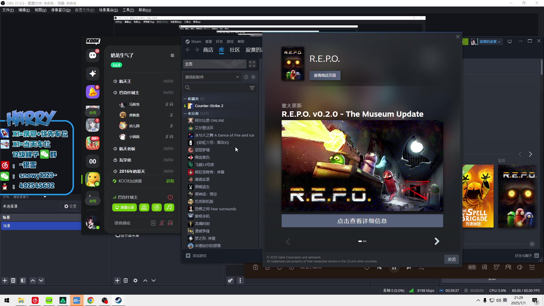Screen dimensions: 544x306
Task: Click the ready-to-play filter icon in Steam
Action: [x=253, y=77]
